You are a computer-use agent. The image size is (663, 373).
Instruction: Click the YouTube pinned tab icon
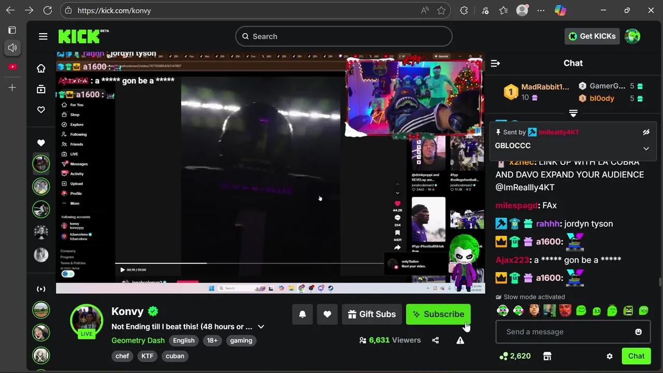coord(12,67)
